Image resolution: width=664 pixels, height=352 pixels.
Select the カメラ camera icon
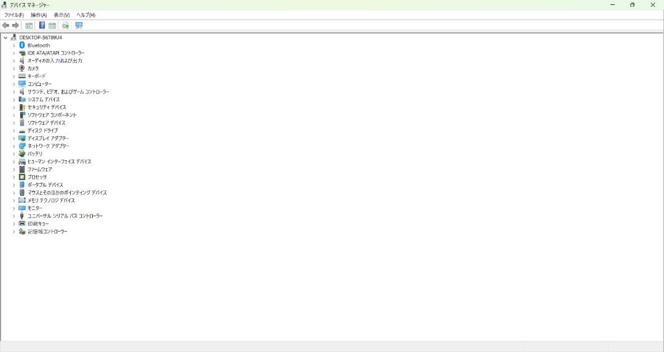click(22, 68)
